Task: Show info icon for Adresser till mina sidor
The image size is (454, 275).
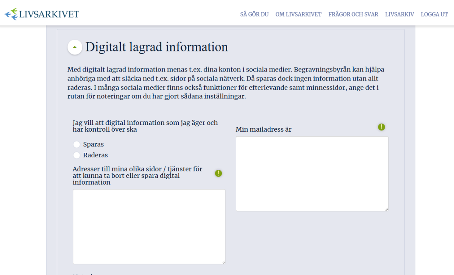Action: click(218, 173)
